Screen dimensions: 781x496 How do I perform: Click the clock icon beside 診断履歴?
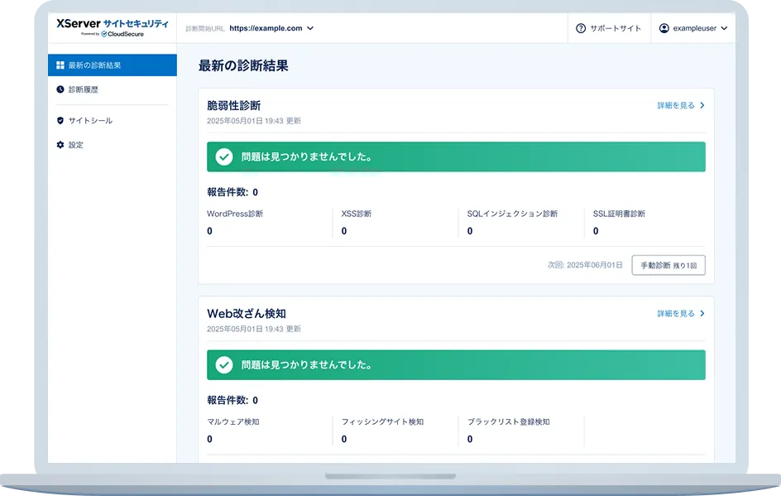[x=60, y=89]
